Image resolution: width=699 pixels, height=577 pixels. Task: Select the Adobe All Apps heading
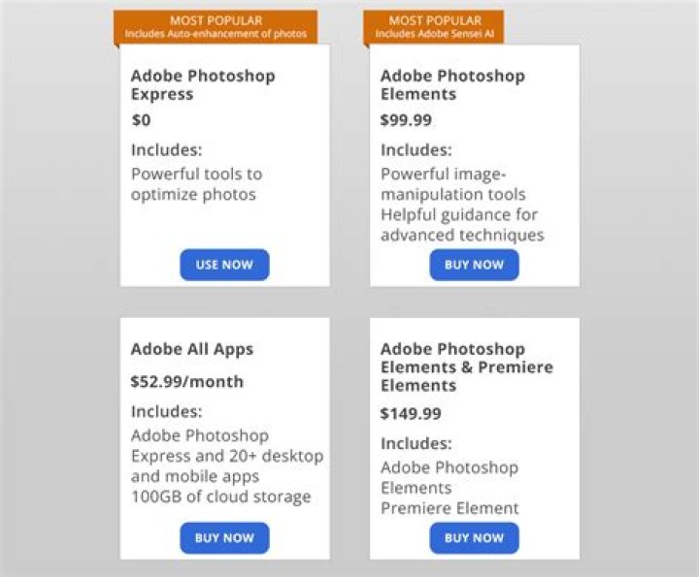coord(192,349)
